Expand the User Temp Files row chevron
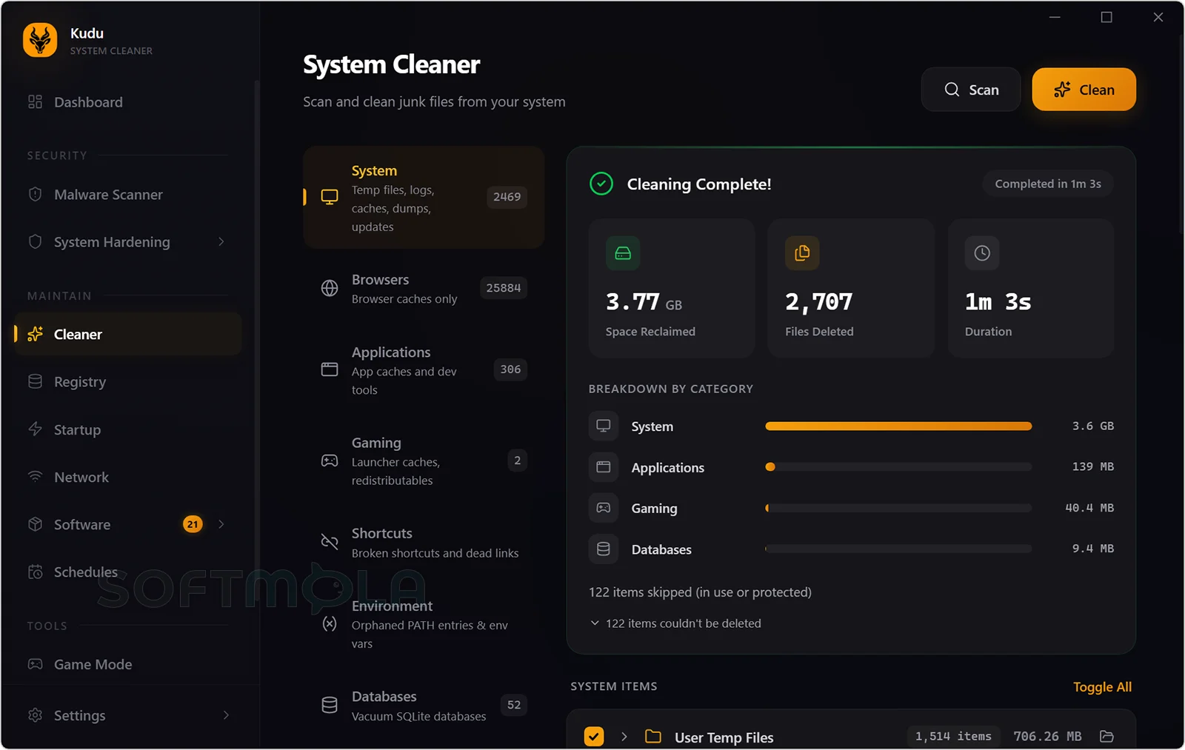The width and height of the screenshot is (1185, 750). coord(624,737)
